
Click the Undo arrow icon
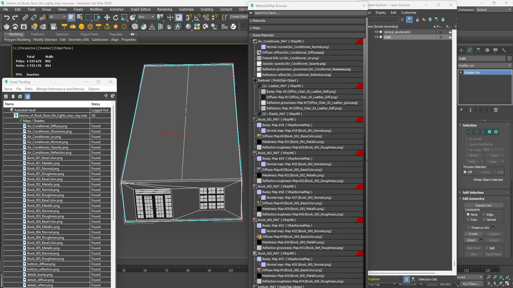pyautogui.click(x=7, y=18)
